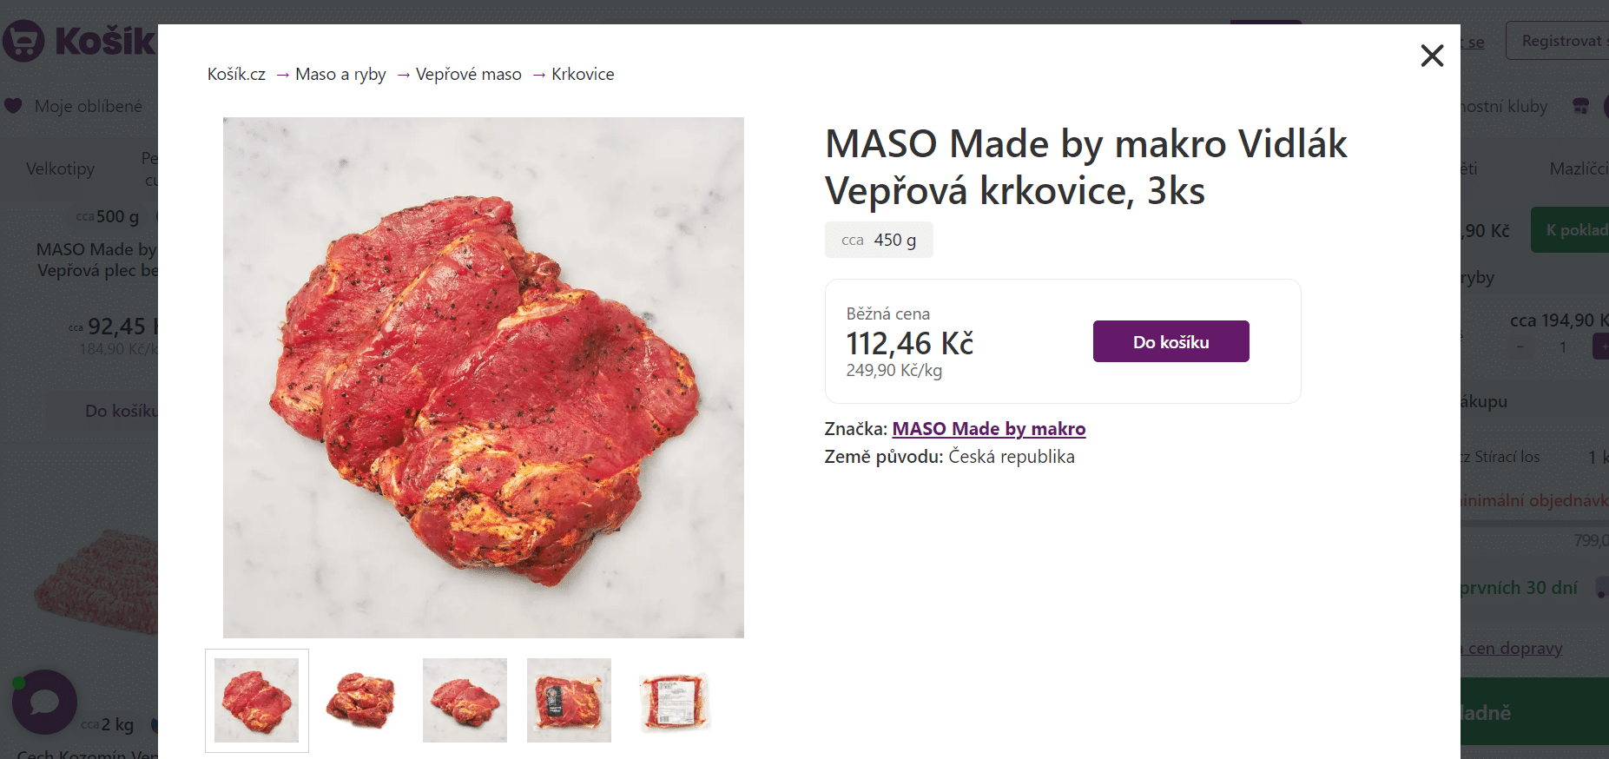Open the Maso a ryby breadcrumb

coord(340,75)
